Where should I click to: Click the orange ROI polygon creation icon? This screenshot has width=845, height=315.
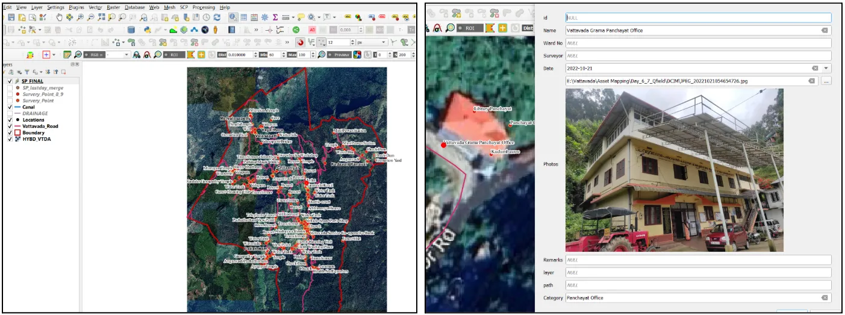(x=192, y=55)
